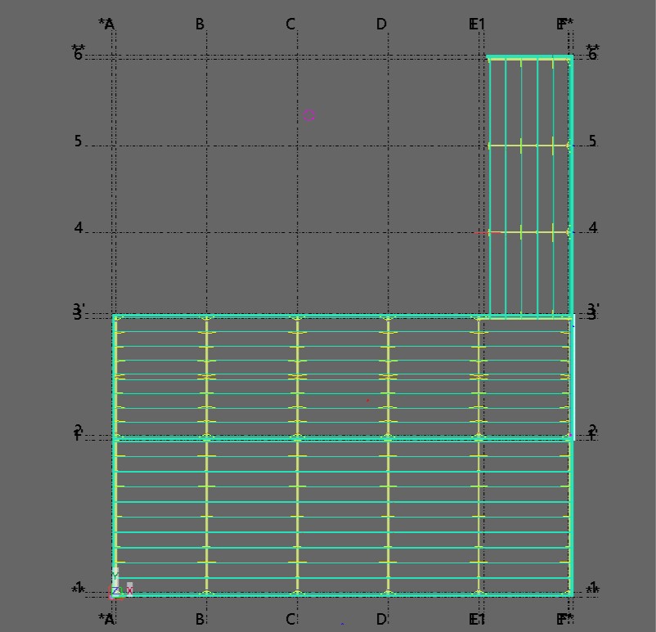The height and width of the screenshot is (632, 656).
Task: Click the red X axis label
Action: (x=130, y=589)
